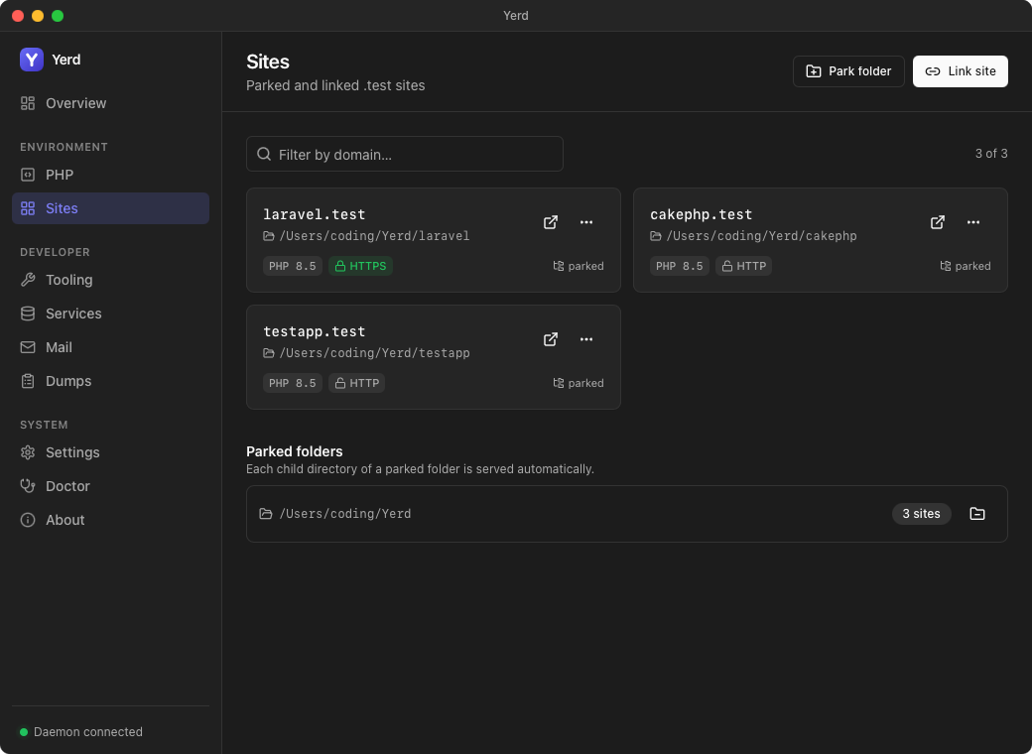Image resolution: width=1032 pixels, height=754 pixels.
Task: Select the Sites sidebar item
Action: (110, 208)
